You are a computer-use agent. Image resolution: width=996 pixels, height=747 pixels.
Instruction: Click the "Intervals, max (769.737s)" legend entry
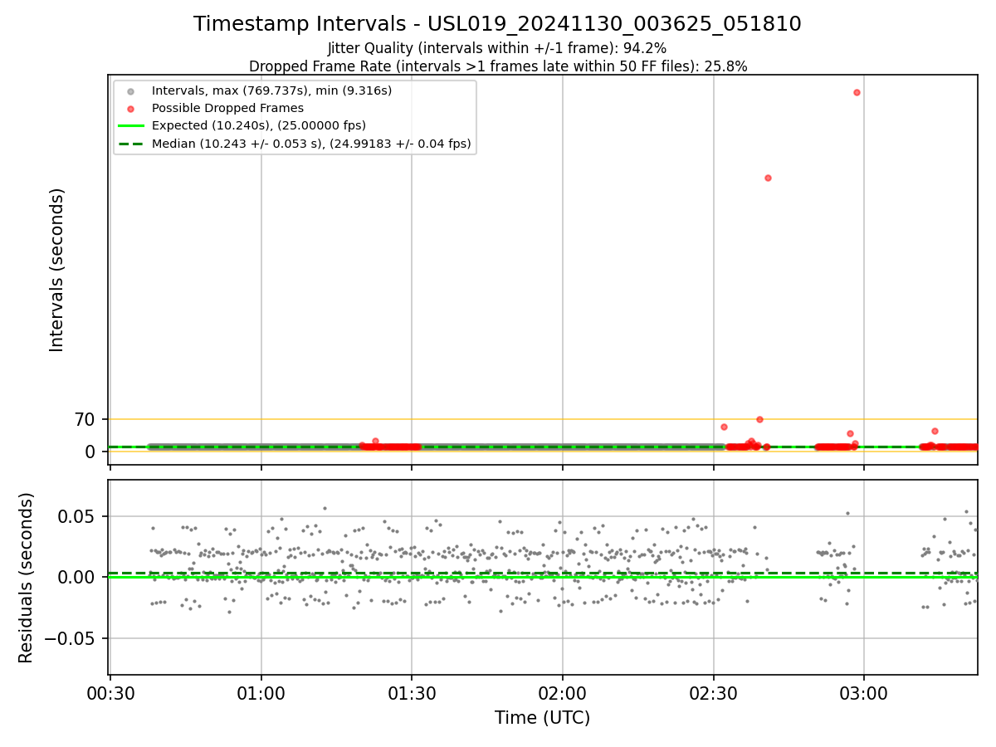coord(271,90)
